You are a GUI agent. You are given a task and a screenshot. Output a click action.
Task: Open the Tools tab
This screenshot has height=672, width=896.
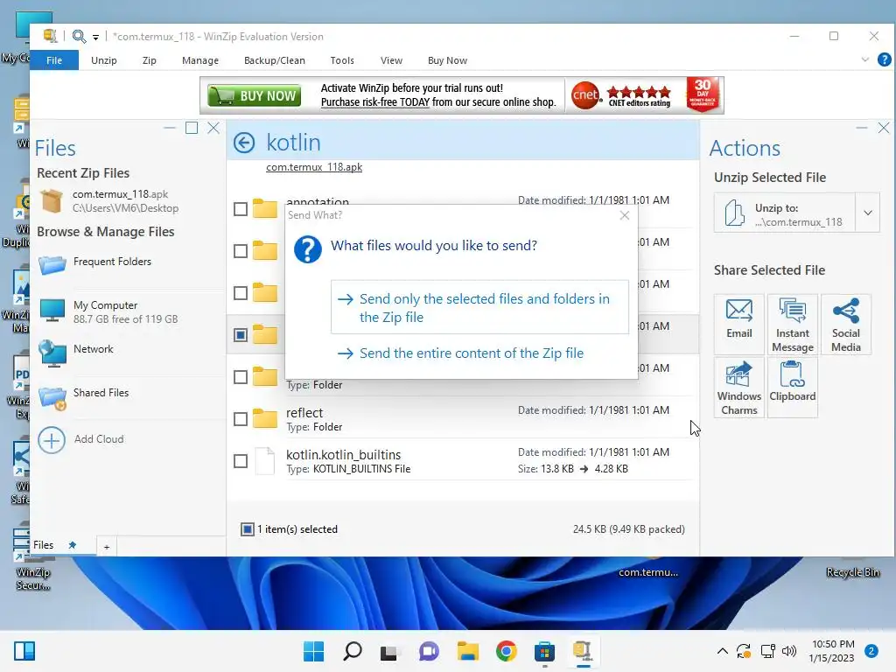[x=342, y=60]
